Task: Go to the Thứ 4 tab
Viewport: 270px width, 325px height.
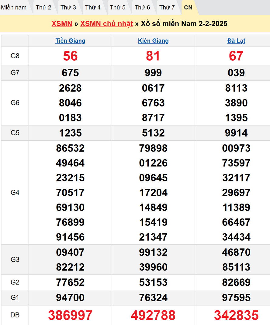Action: [x=93, y=8]
